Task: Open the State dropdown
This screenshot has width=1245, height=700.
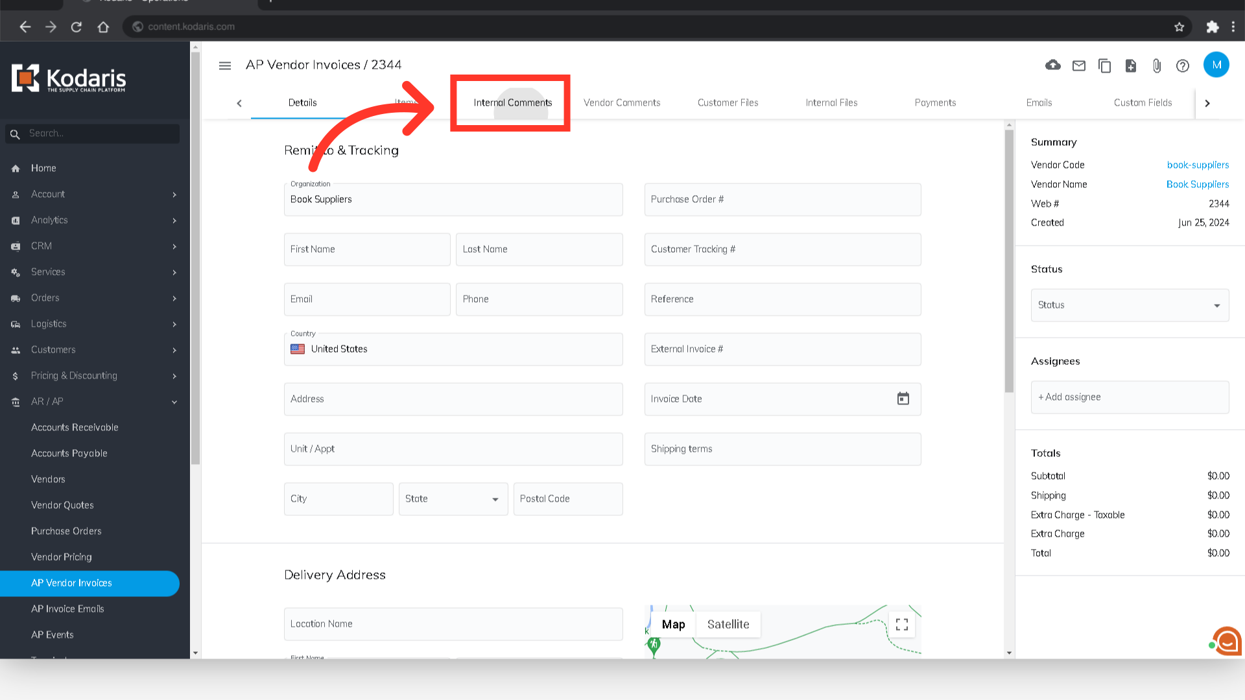Action: [453, 499]
